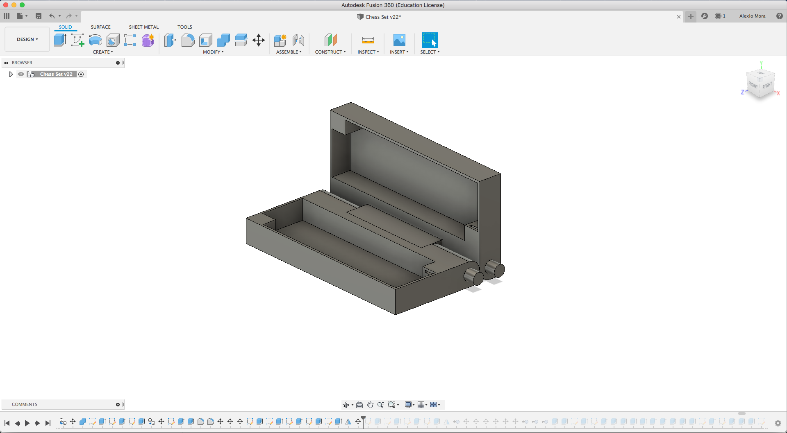Select the Move/Copy tool in the toolbar
Image resolution: width=787 pixels, height=433 pixels.
[x=259, y=40]
